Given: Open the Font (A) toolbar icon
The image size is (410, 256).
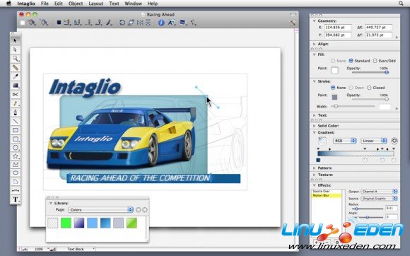Looking at the screenshot, I should pyautogui.click(x=172, y=23).
